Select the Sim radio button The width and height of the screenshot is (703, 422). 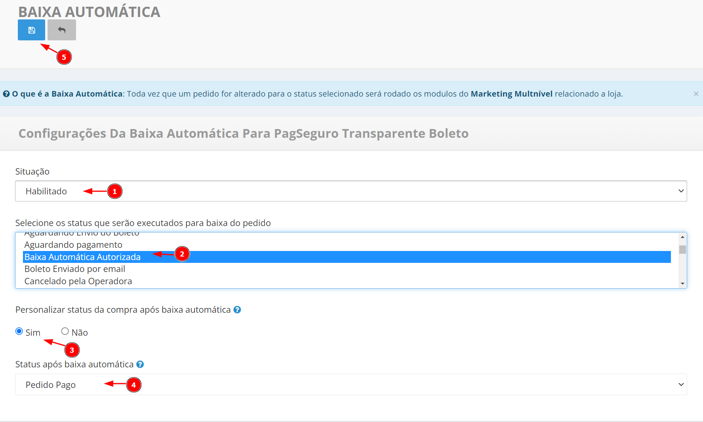coord(19,331)
